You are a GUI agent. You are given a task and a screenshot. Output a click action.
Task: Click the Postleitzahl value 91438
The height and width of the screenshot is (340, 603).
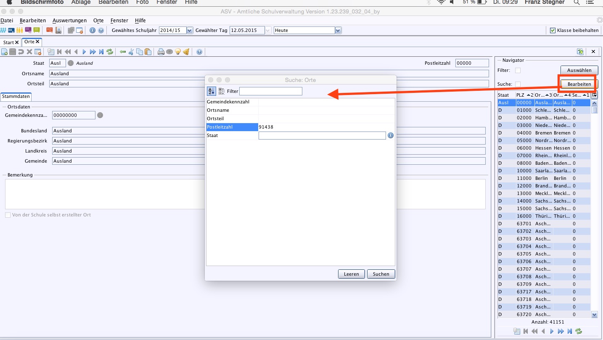pos(266,127)
